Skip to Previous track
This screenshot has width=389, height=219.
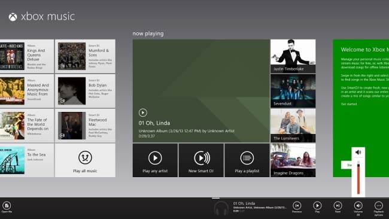click(297, 206)
